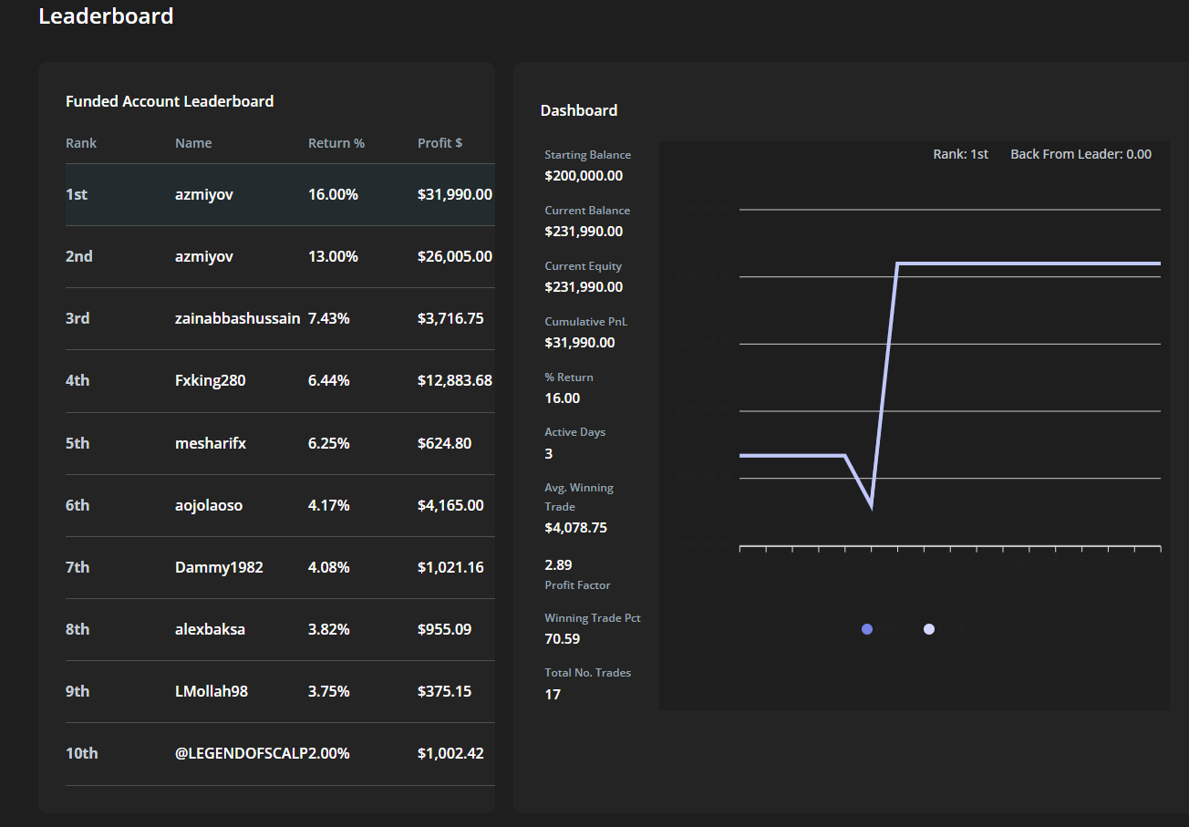Click the 6th rank cell
Image resolution: width=1189 pixels, height=827 pixels.
(x=78, y=505)
